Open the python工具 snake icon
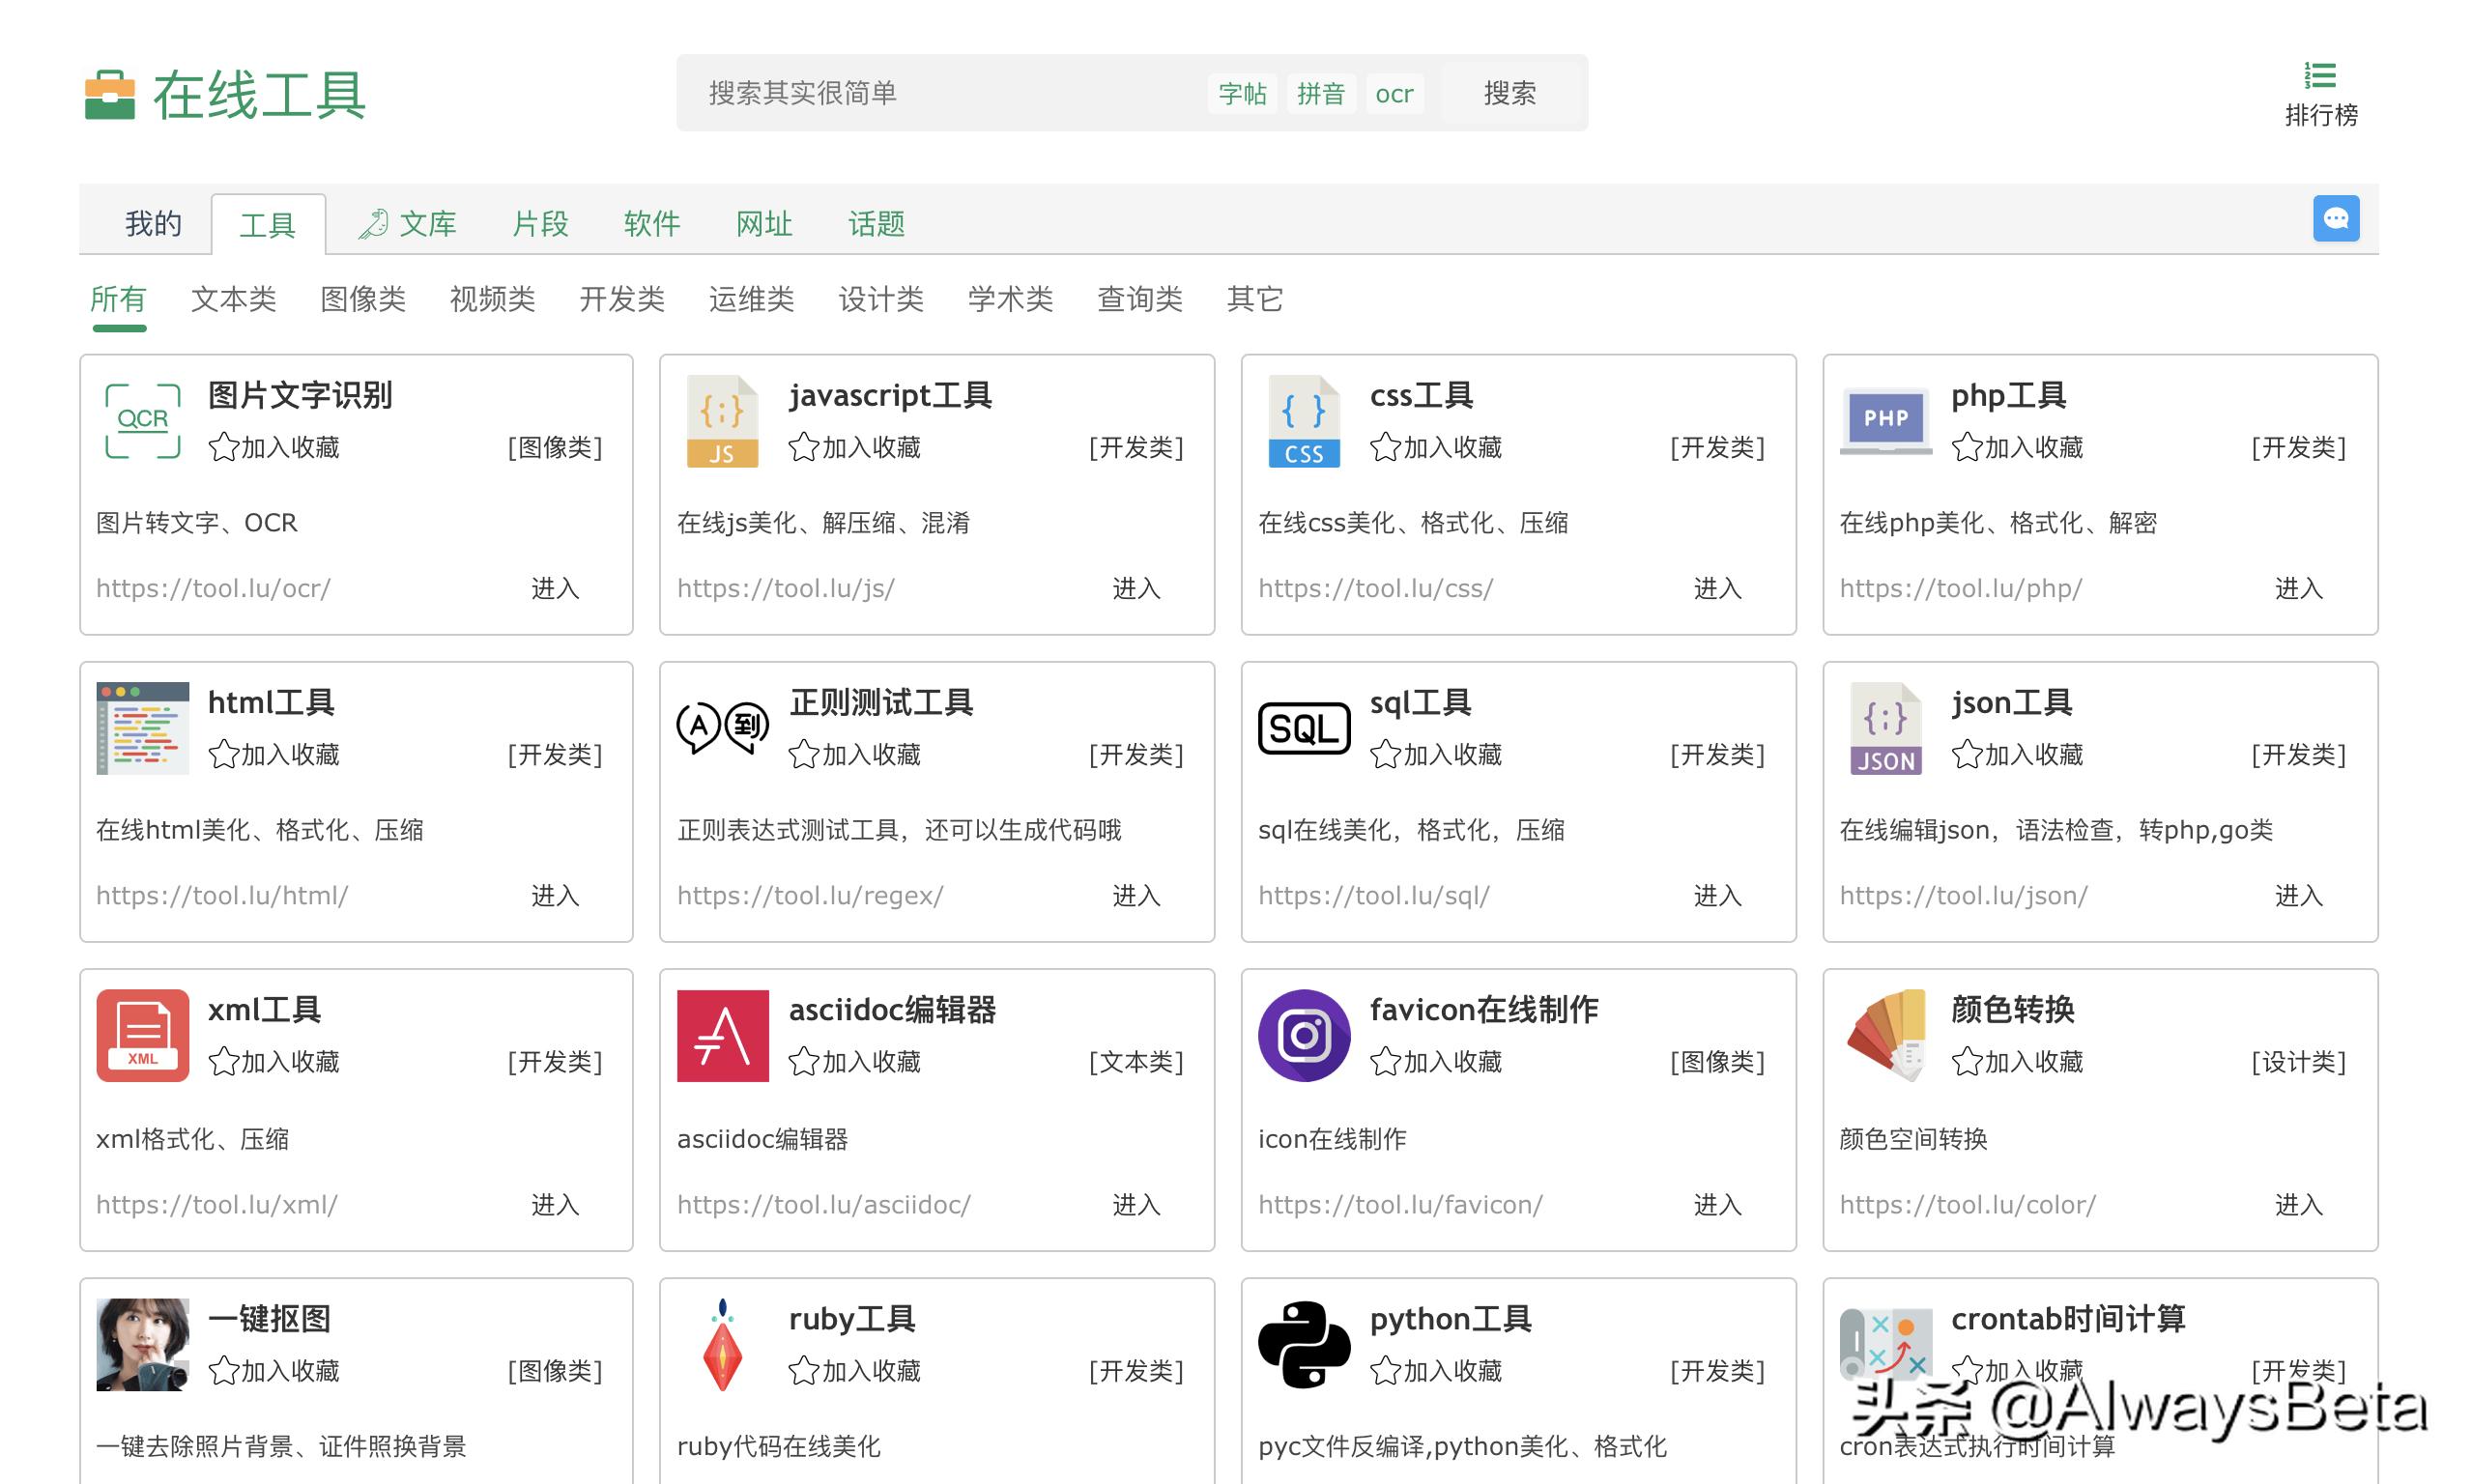Viewport: 2472px width, 1484px height. click(x=1303, y=1344)
